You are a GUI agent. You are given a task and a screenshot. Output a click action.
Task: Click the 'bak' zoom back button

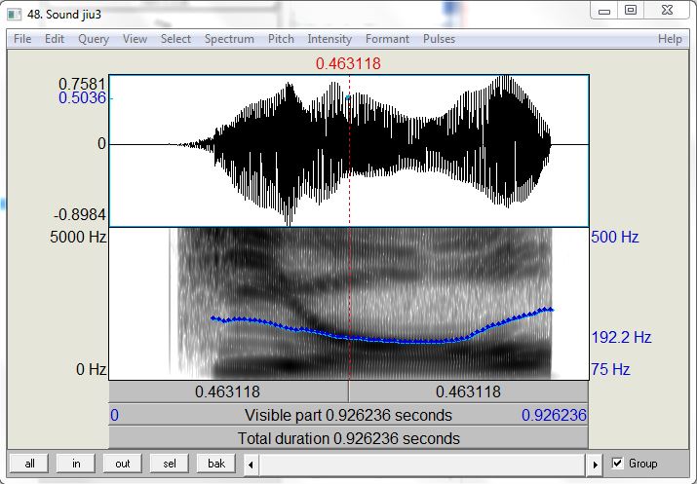coord(216,464)
